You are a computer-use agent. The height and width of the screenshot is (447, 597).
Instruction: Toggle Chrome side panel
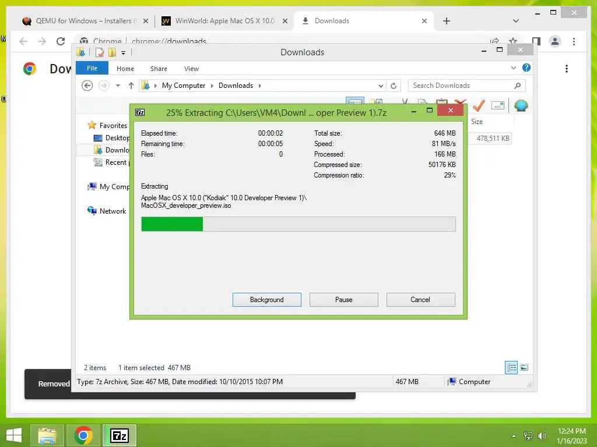tap(536, 41)
